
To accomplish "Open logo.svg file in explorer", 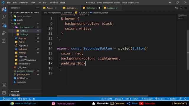I will tap(25, 56).
